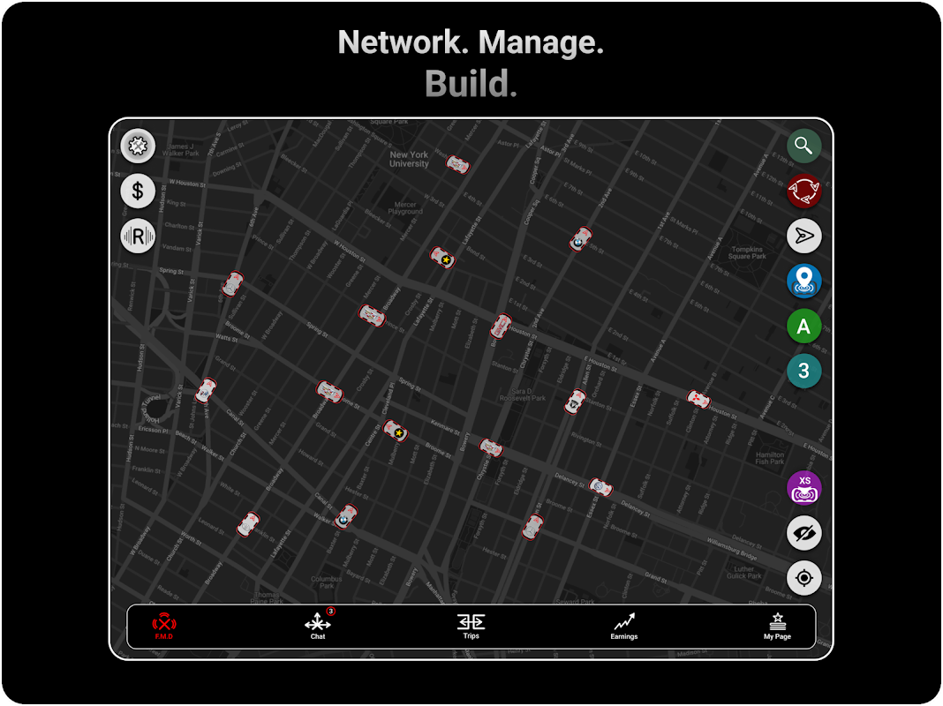Select the car marker near Watts St
This screenshot has height=706, width=943.
206,391
